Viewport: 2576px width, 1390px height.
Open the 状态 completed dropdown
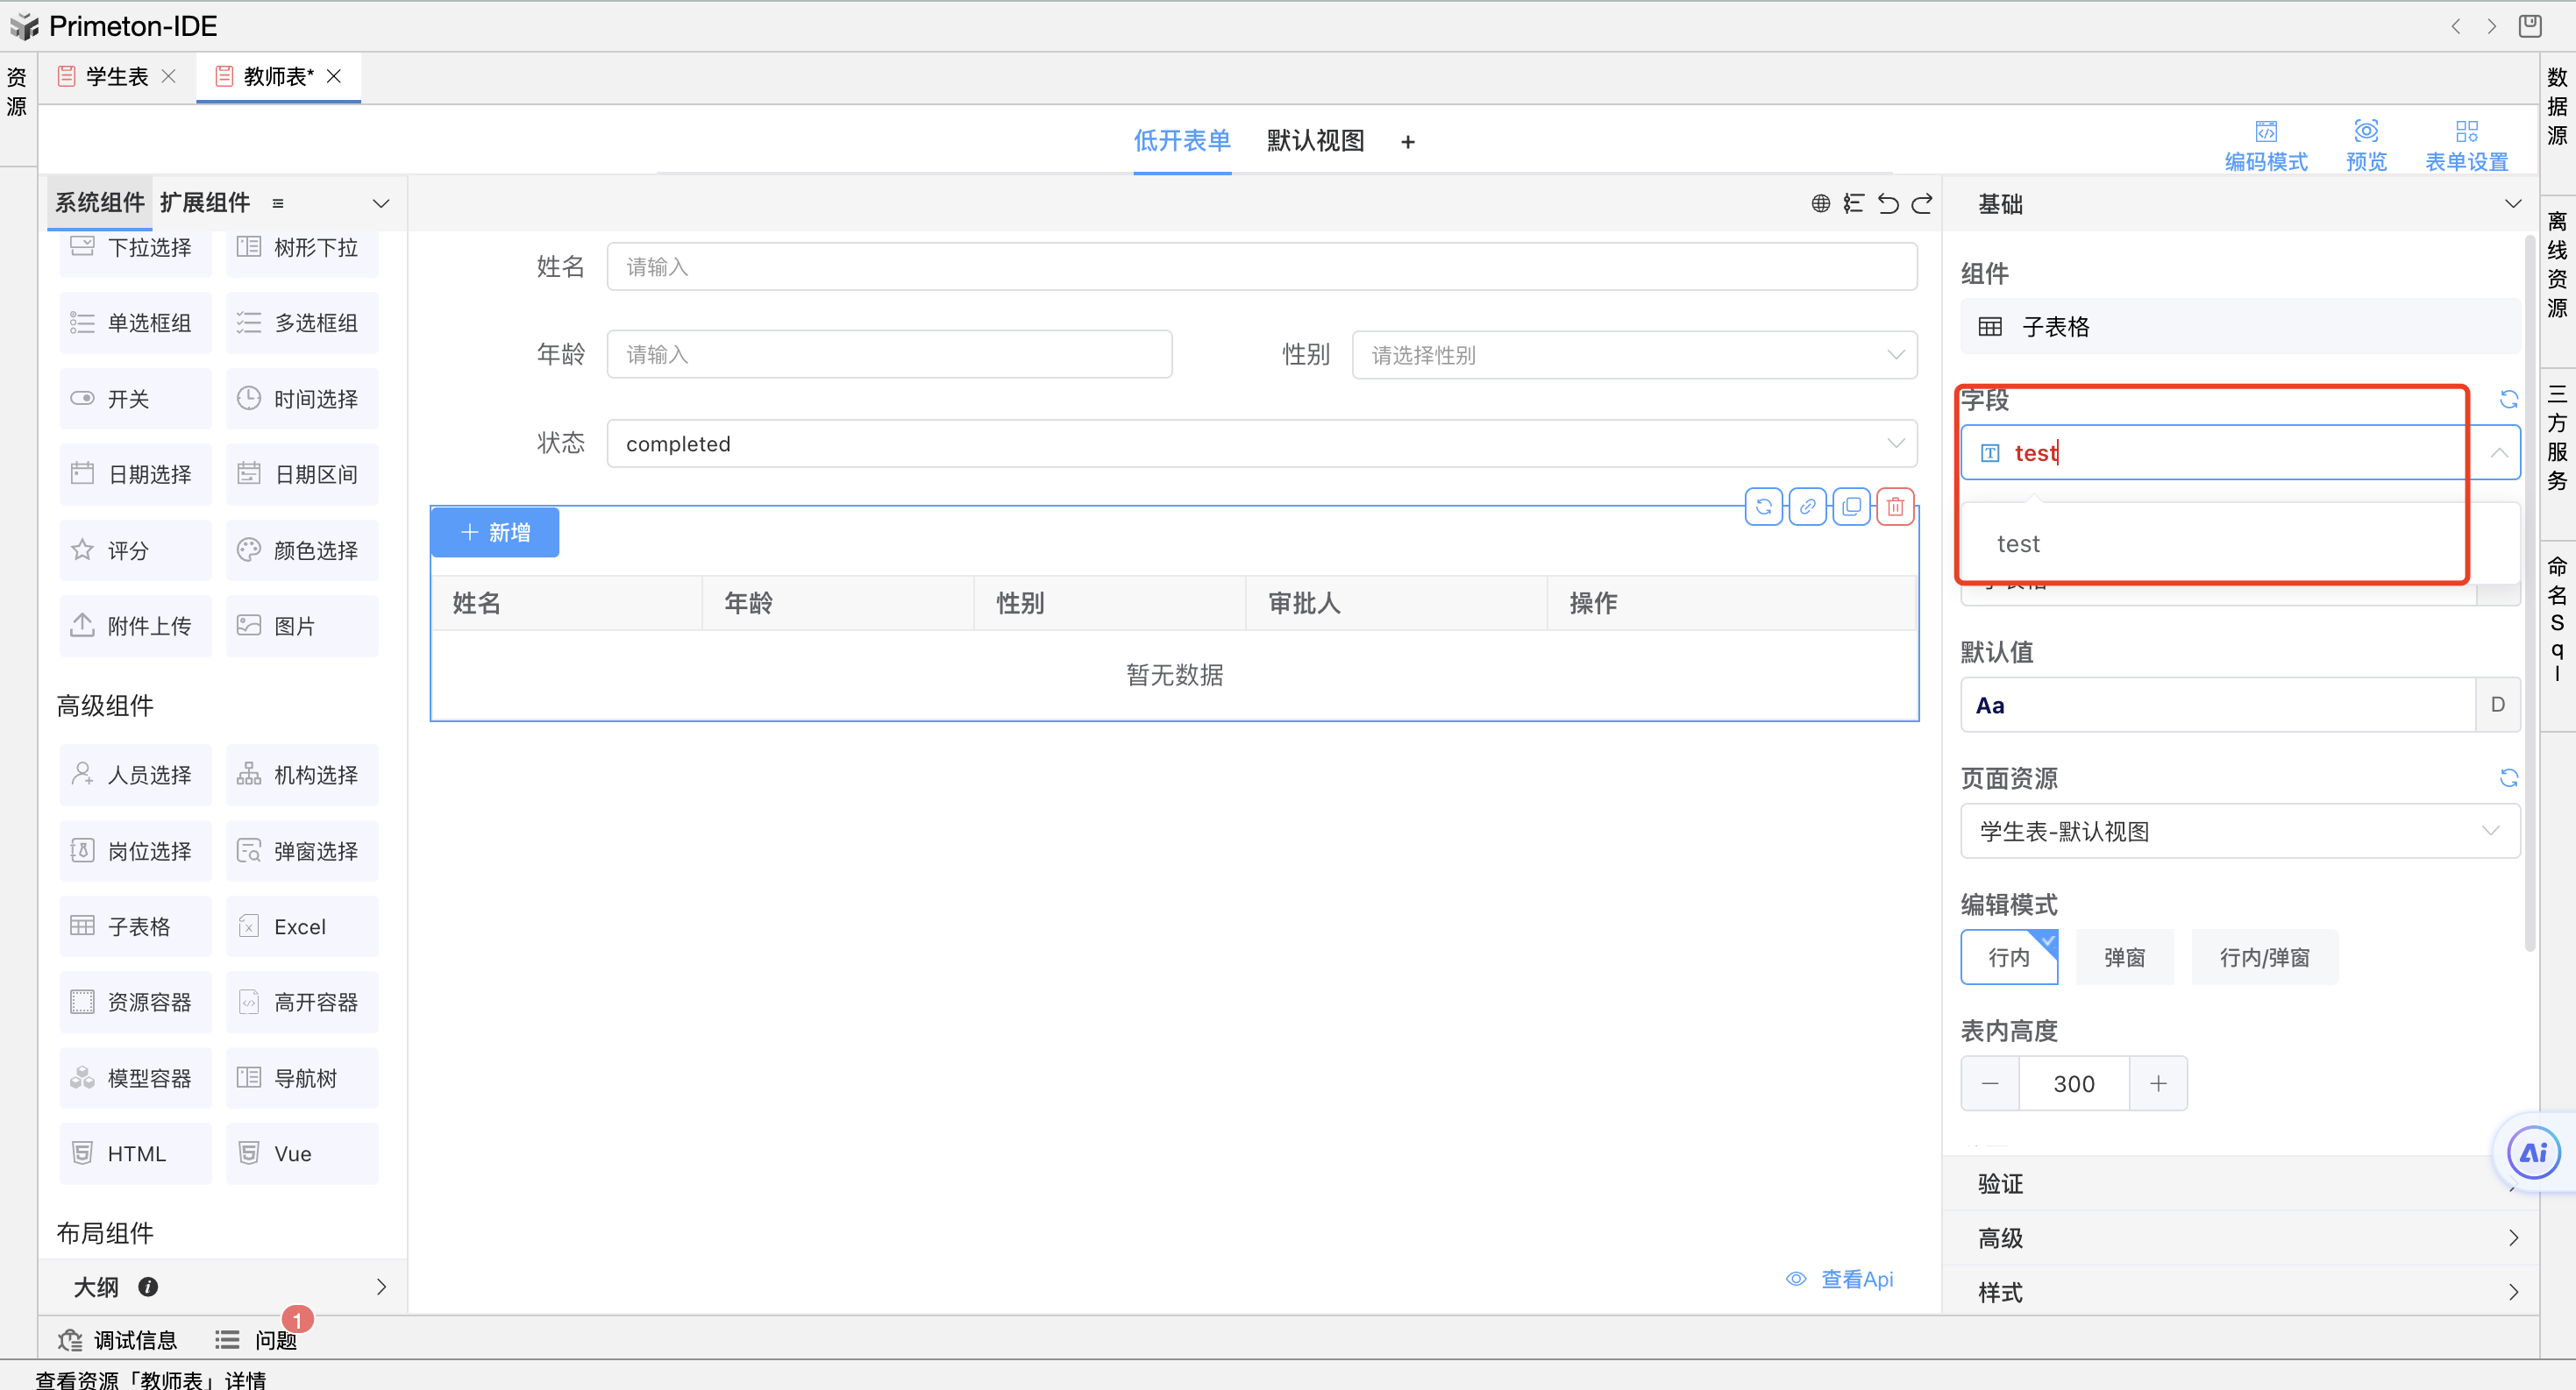tap(1261, 443)
